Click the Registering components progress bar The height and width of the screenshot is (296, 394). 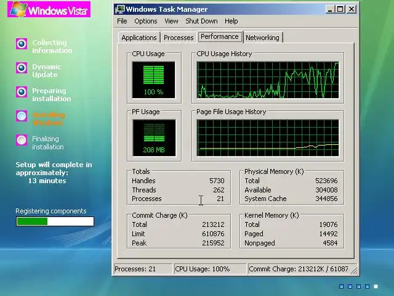[x=55, y=221]
